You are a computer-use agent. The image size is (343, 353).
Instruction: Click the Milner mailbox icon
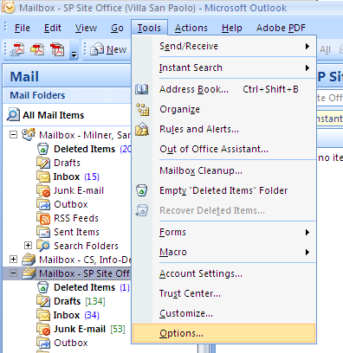pos(29,135)
